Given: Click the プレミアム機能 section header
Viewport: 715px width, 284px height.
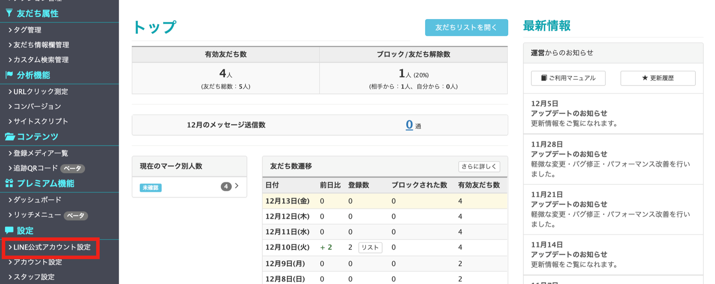Looking at the screenshot, I should click(x=45, y=183).
